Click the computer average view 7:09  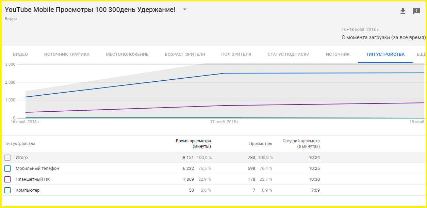[x=315, y=190]
